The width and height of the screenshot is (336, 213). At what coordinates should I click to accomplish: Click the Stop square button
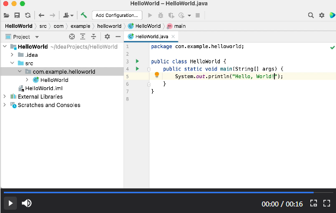[x=198, y=15]
